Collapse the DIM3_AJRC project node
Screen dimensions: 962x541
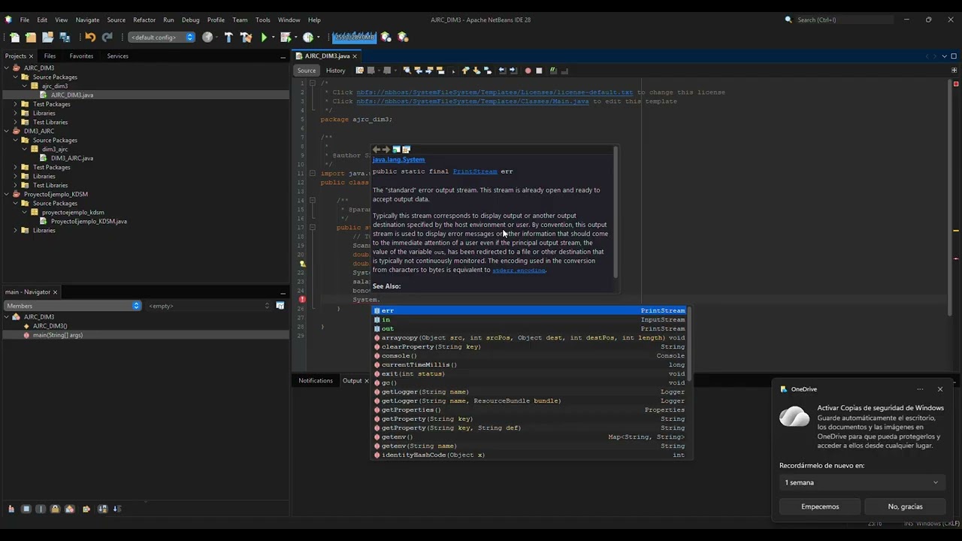7,131
